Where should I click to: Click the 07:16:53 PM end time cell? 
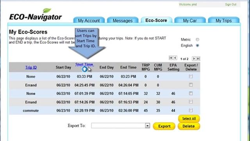click(129, 102)
